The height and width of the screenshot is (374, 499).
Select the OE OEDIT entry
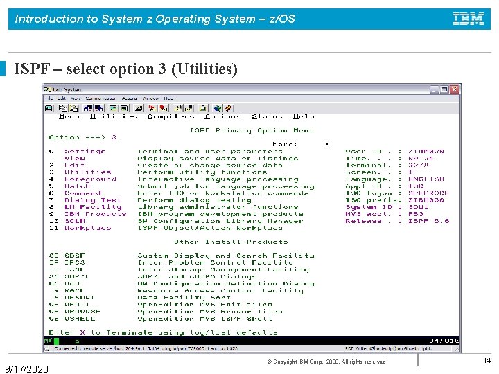[x=69, y=305]
